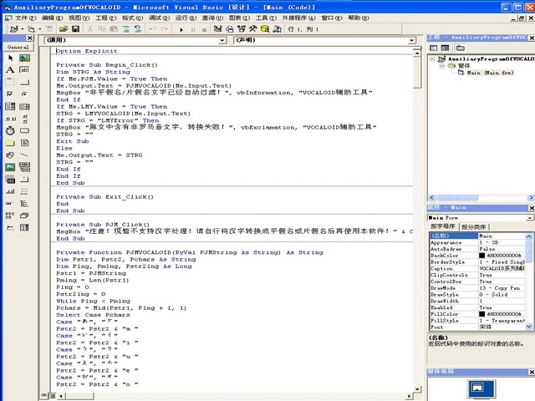Select the Pointer tool in the toolbox
This screenshot has height=401, width=535.
pyautogui.click(x=10, y=58)
